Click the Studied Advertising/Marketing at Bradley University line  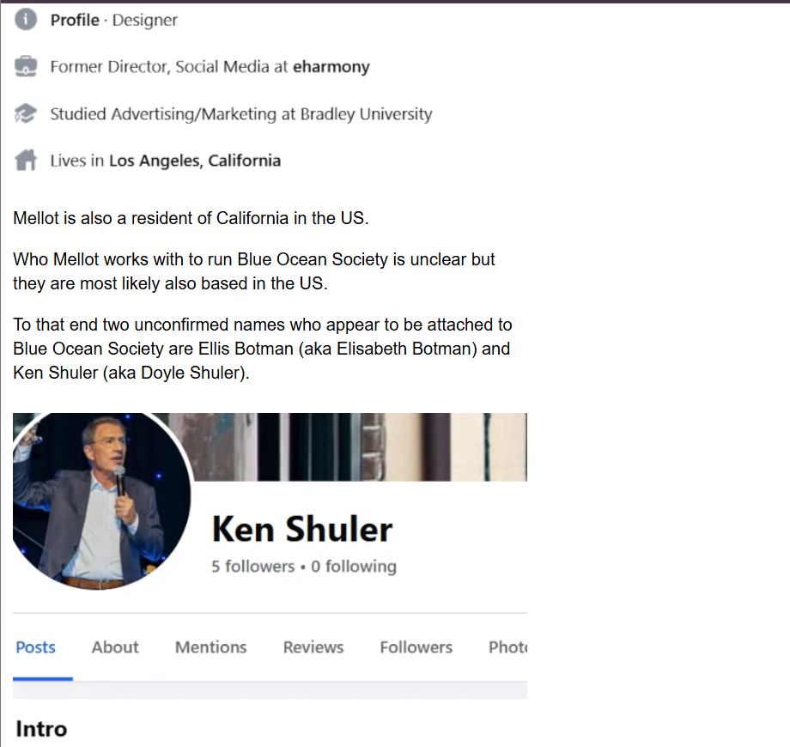click(240, 114)
